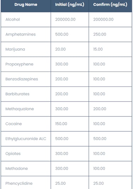The height and width of the screenshot is (189, 133).
Task: Click the Marijuana initial value 20.00
Action: pyautogui.click(x=60, y=49)
